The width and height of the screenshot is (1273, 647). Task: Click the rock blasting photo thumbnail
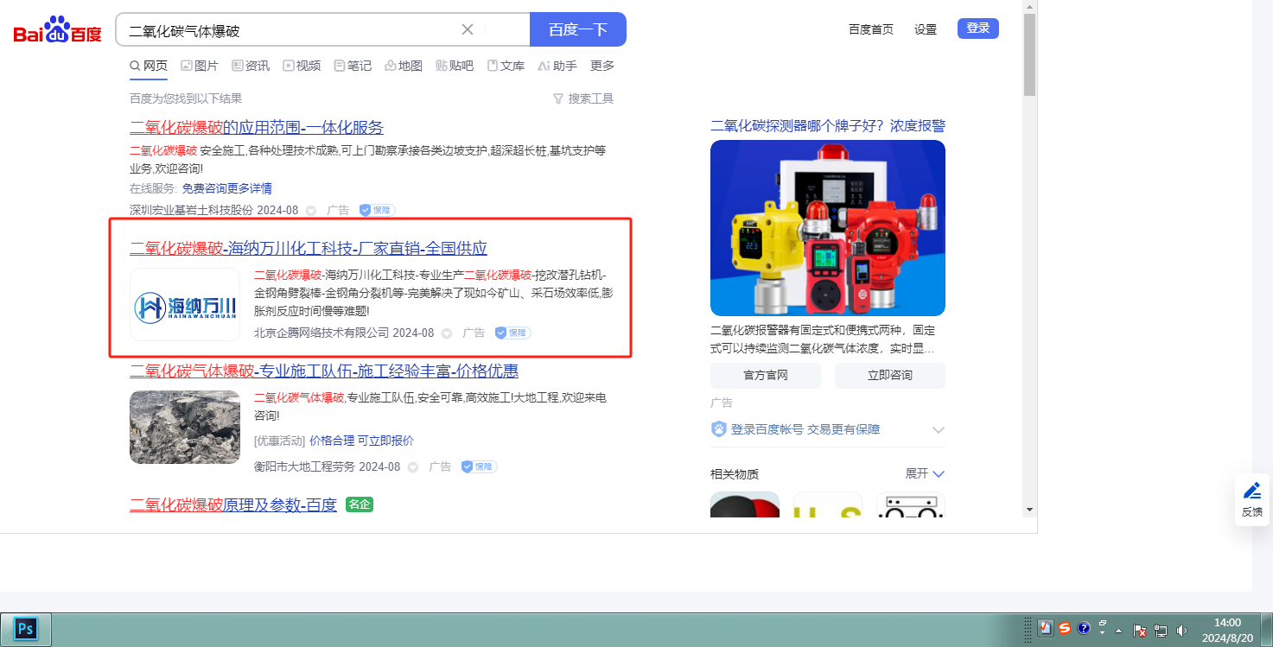pos(185,427)
